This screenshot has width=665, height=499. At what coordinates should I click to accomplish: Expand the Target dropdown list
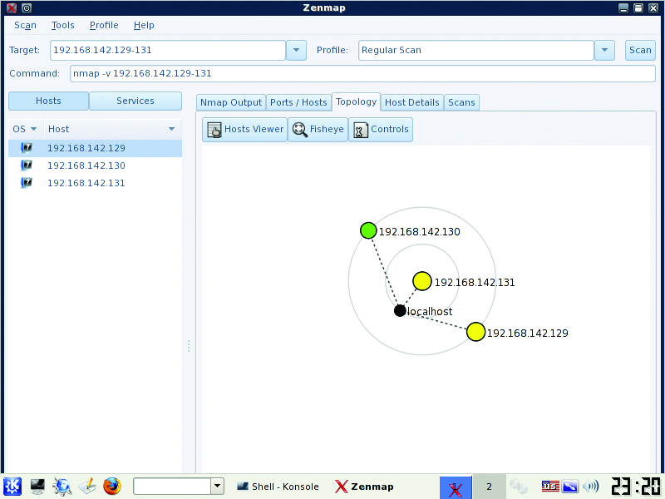pos(296,50)
